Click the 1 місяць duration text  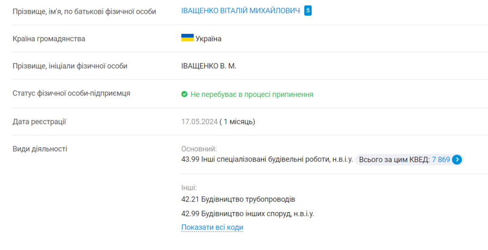pyautogui.click(x=239, y=122)
